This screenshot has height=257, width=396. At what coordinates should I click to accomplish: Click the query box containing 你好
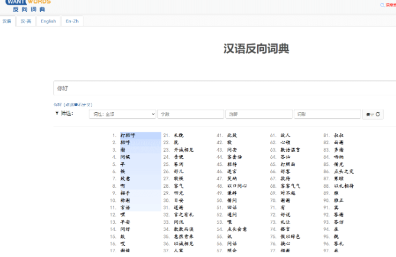tap(225, 89)
